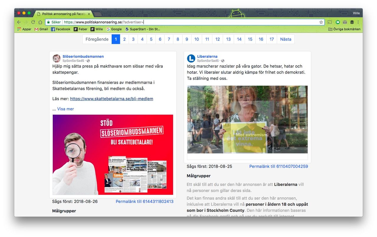Select page 1 in pagination

point(116,39)
